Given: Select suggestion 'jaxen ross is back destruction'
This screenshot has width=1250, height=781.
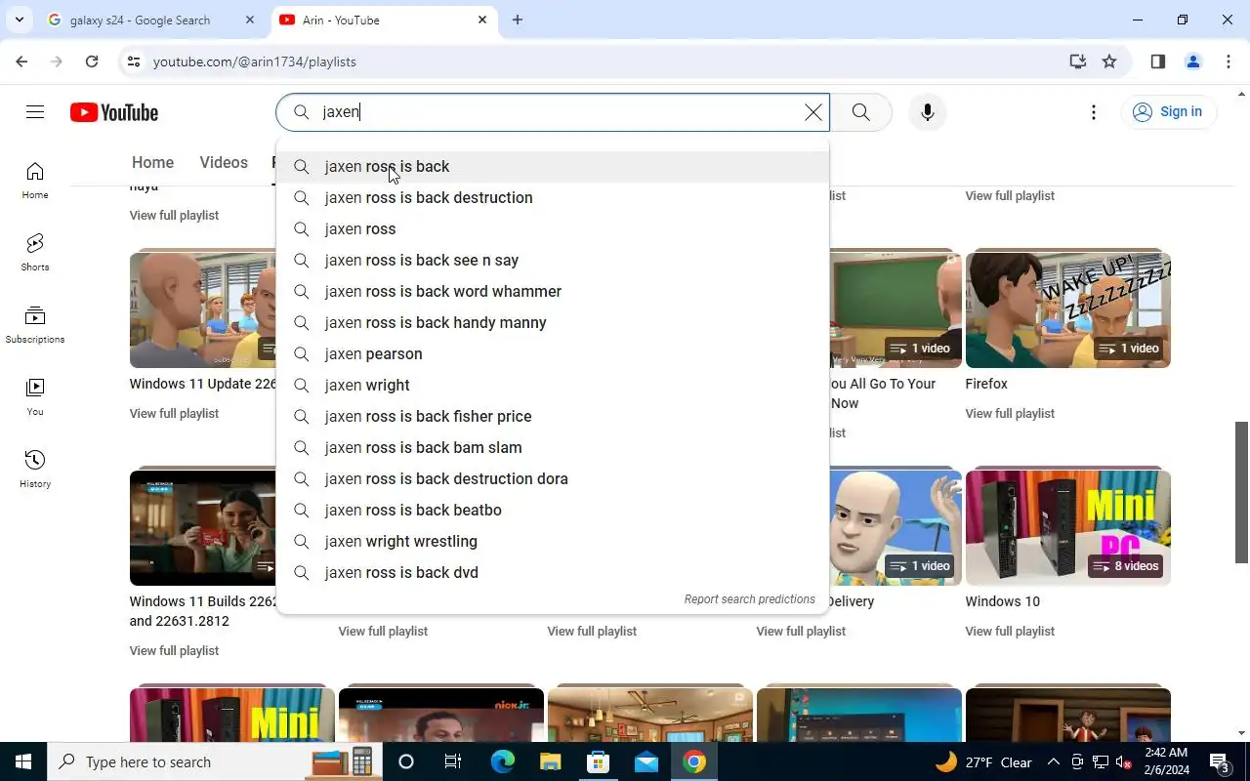Looking at the screenshot, I should tap(553, 198).
